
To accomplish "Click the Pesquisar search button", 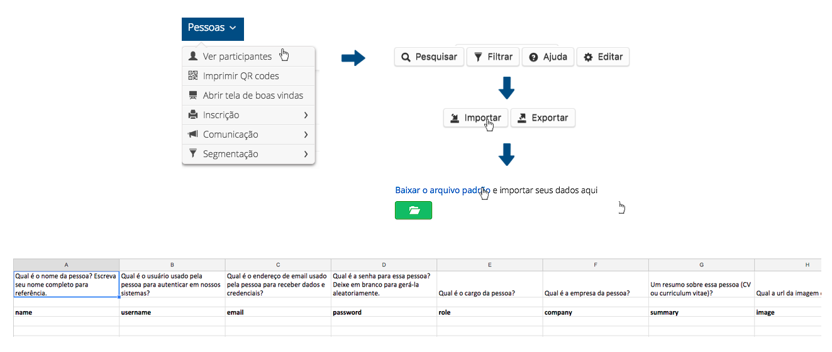I will (429, 57).
